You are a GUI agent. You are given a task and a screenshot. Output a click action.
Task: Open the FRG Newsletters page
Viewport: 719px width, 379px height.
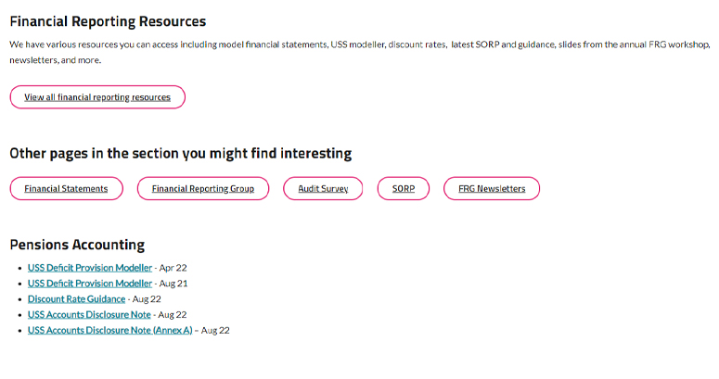(492, 189)
